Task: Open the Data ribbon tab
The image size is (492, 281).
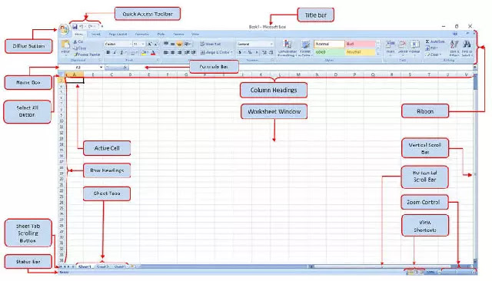Action: (161, 34)
